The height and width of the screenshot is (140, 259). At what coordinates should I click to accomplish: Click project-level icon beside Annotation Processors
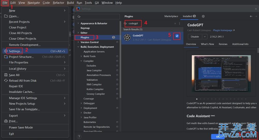point(117,75)
